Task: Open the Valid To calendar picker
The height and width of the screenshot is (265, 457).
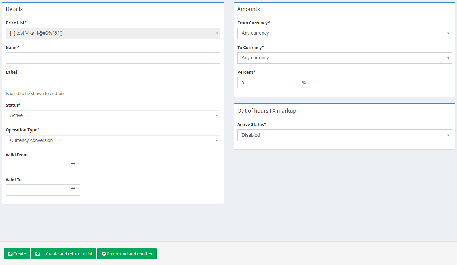Action: coord(73,190)
